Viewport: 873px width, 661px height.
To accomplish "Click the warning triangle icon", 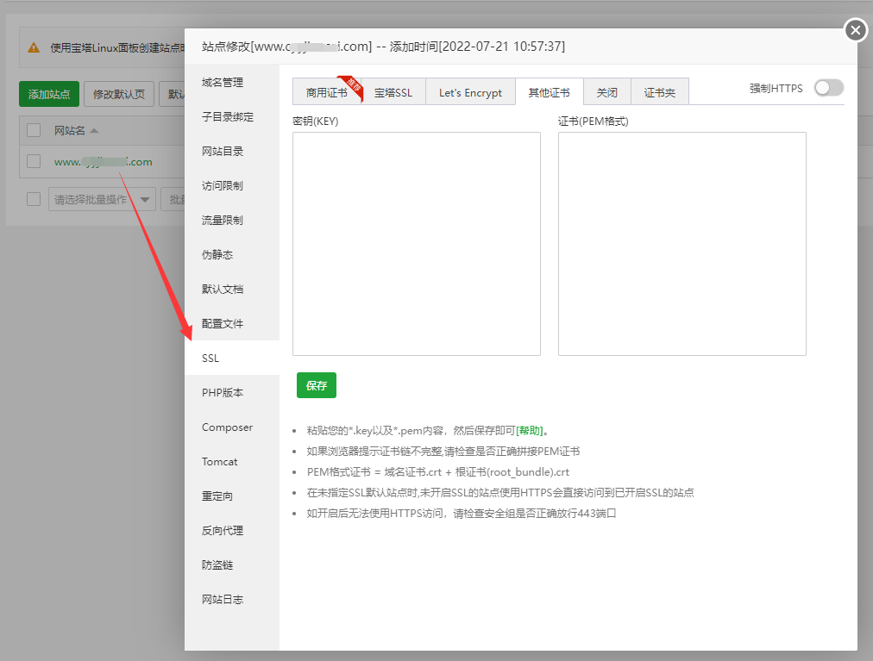I will click(34, 48).
